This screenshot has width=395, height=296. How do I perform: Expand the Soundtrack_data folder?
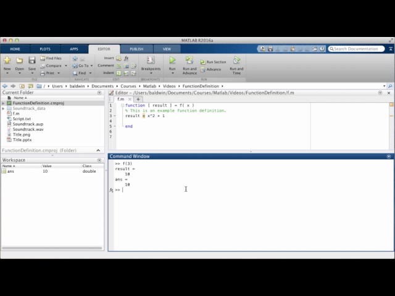pos(3,109)
